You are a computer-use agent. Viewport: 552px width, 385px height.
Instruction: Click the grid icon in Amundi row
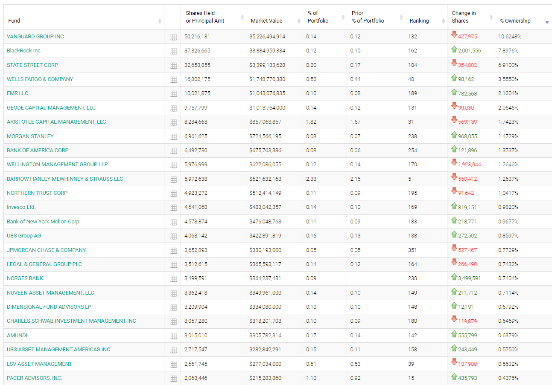pyautogui.click(x=174, y=336)
